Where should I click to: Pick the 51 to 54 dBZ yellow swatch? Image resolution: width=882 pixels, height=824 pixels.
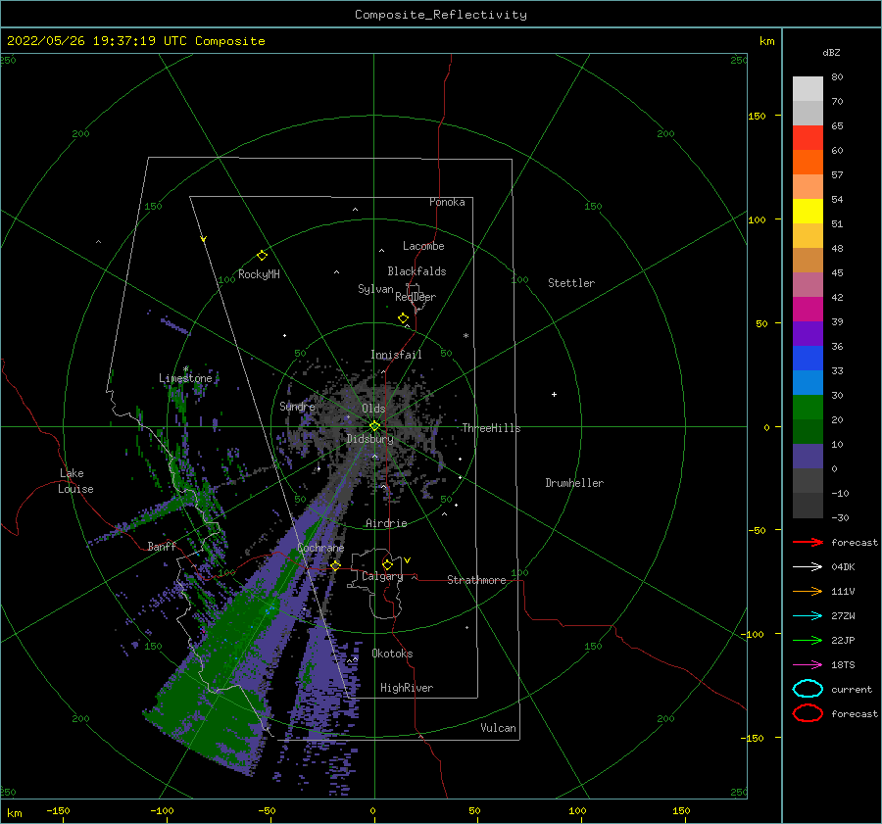pyautogui.click(x=808, y=212)
